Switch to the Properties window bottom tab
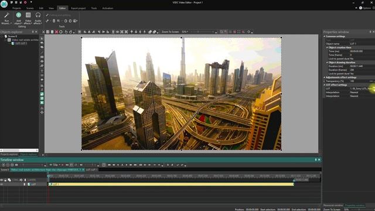The height and width of the screenshot is (211, 375). point(354,205)
